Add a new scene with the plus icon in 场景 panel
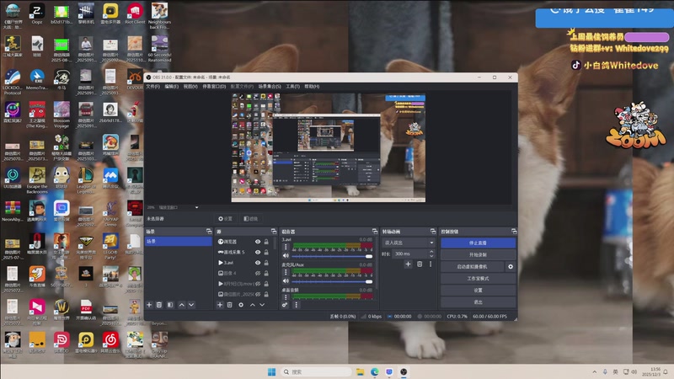 click(149, 305)
